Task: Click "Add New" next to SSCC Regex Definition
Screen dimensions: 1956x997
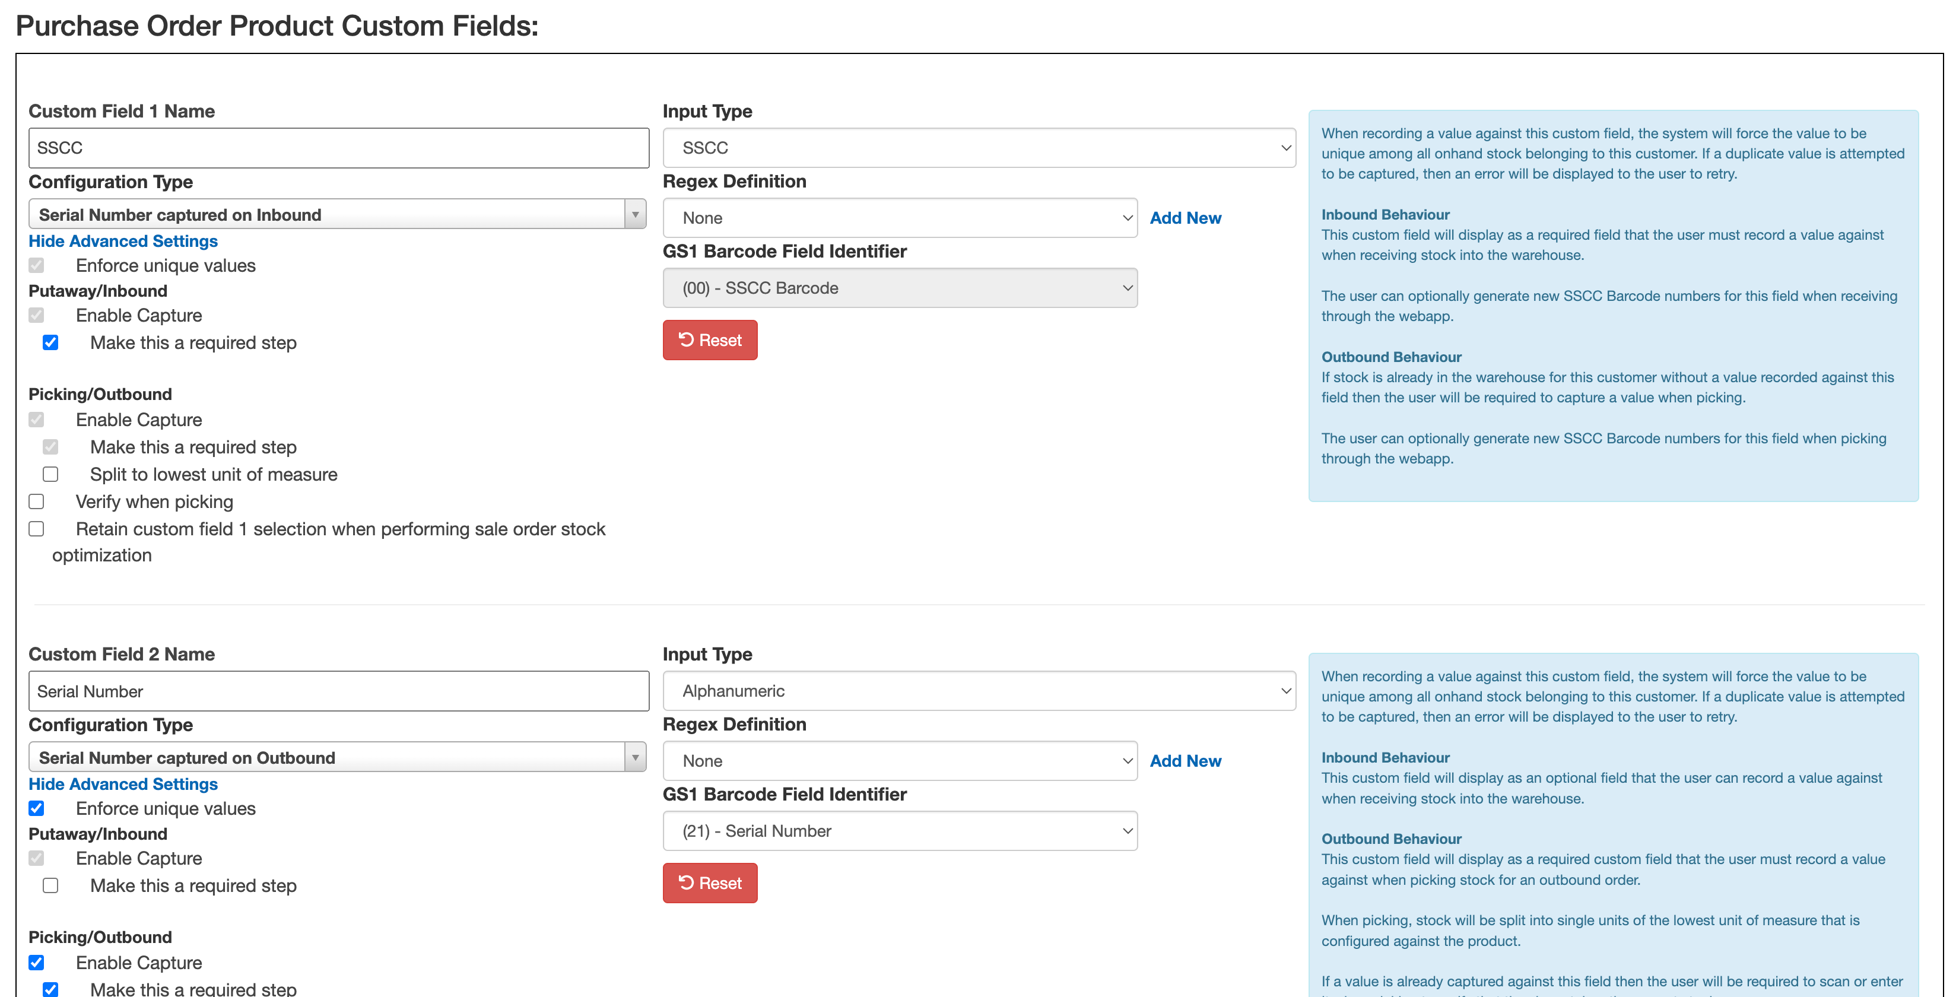Action: 1185,218
